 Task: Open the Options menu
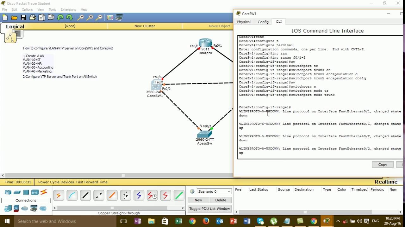(x=27, y=9)
